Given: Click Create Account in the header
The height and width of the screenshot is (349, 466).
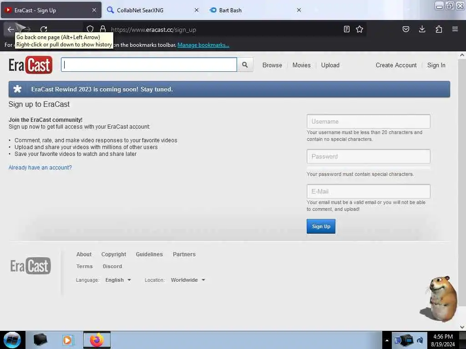Looking at the screenshot, I should [x=396, y=65].
